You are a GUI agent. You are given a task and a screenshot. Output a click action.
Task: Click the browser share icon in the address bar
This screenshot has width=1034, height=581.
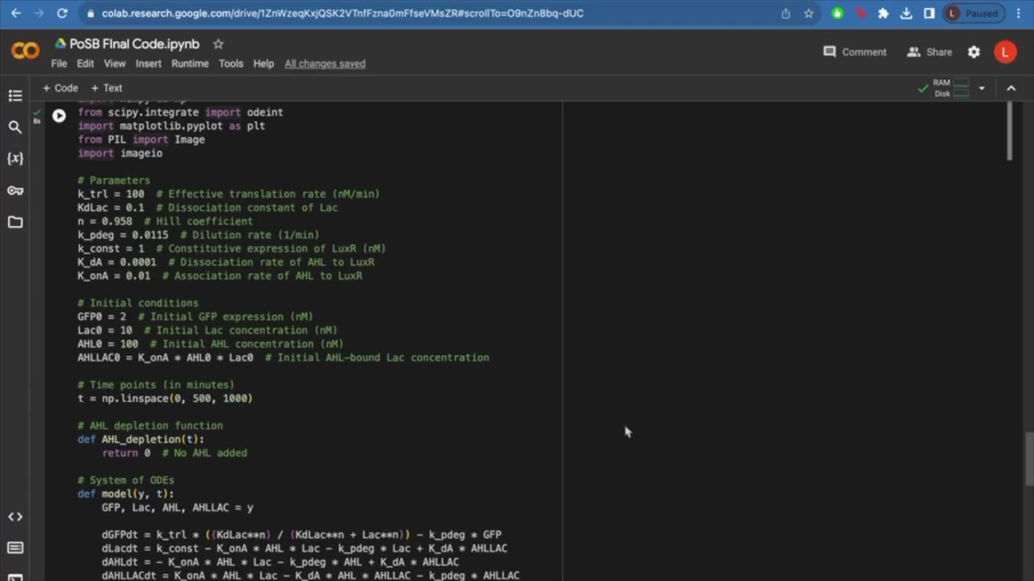coord(785,13)
